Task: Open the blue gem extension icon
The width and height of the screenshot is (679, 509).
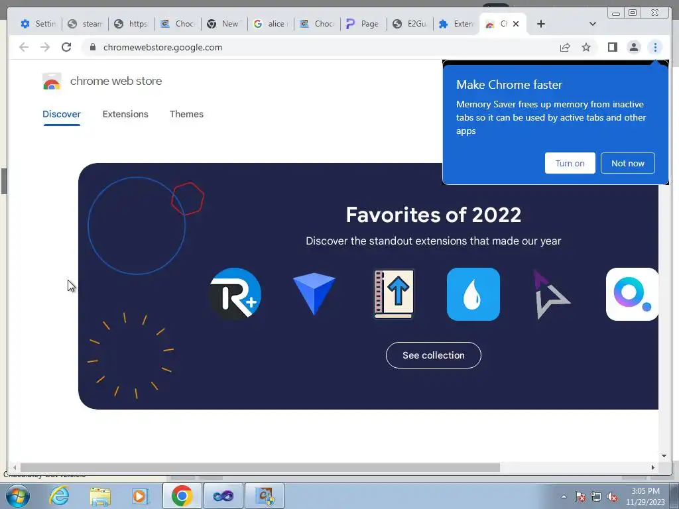Action: (x=314, y=294)
